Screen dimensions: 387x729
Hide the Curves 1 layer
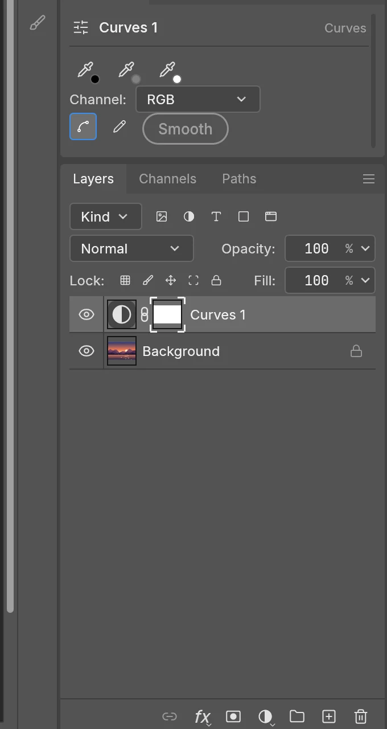87,314
